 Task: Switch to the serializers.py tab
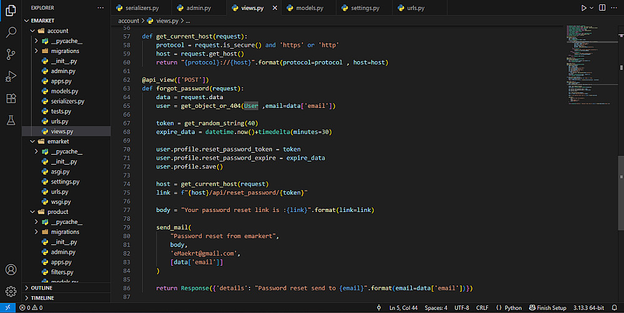coord(142,8)
